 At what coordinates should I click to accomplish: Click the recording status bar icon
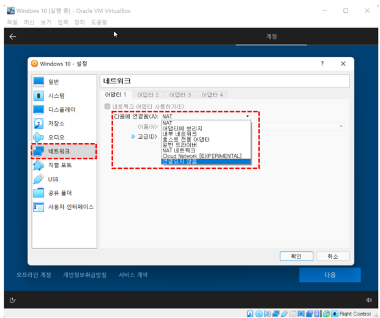(x=310, y=314)
